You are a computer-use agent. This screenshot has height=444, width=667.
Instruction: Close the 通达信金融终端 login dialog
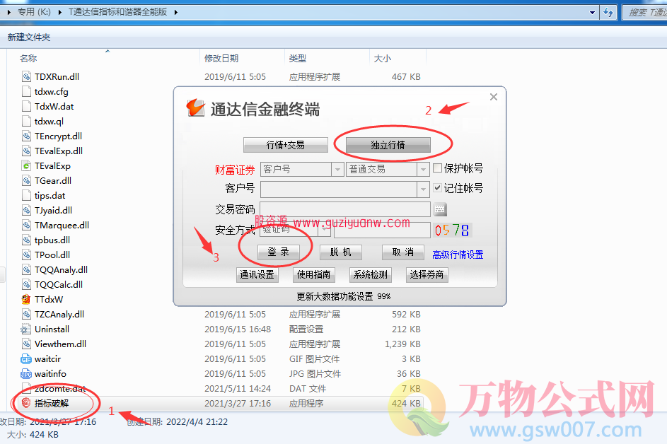click(494, 97)
